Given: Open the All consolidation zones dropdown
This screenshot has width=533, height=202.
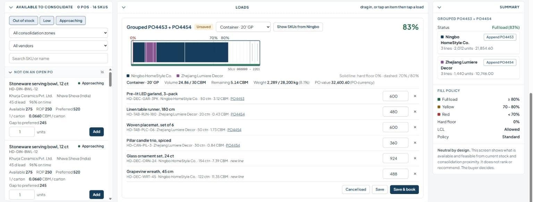Looking at the screenshot, I should (x=58, y=33).
